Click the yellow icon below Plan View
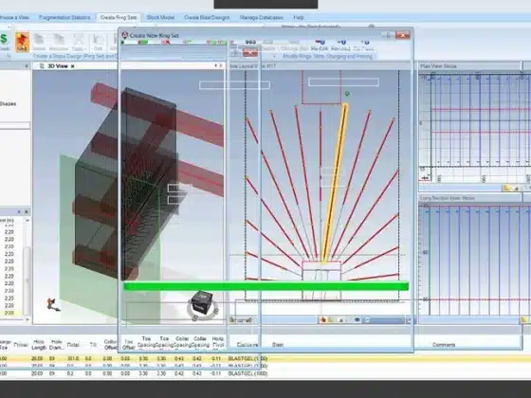The width and height of the screenshot is (531, 398). (x=507, y=188)
